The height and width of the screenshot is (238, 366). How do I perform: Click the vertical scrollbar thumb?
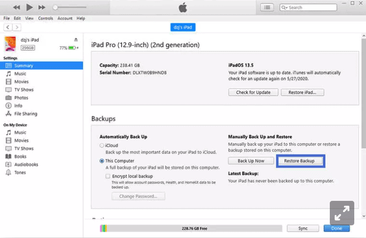coord(364,93)
